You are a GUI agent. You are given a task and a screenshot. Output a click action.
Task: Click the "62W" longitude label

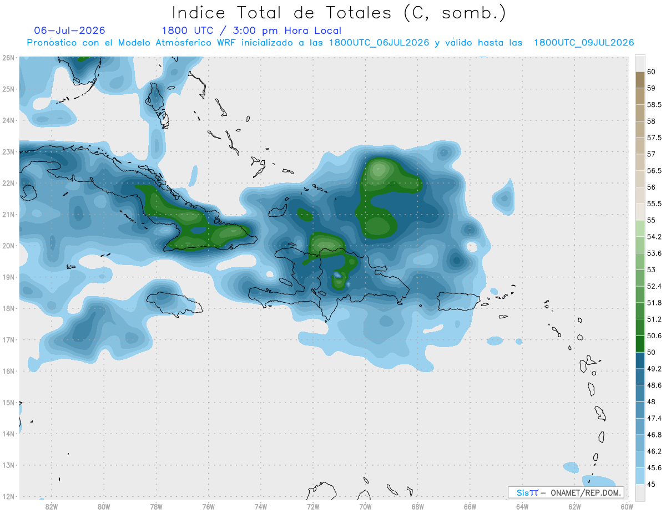(574, 506)
